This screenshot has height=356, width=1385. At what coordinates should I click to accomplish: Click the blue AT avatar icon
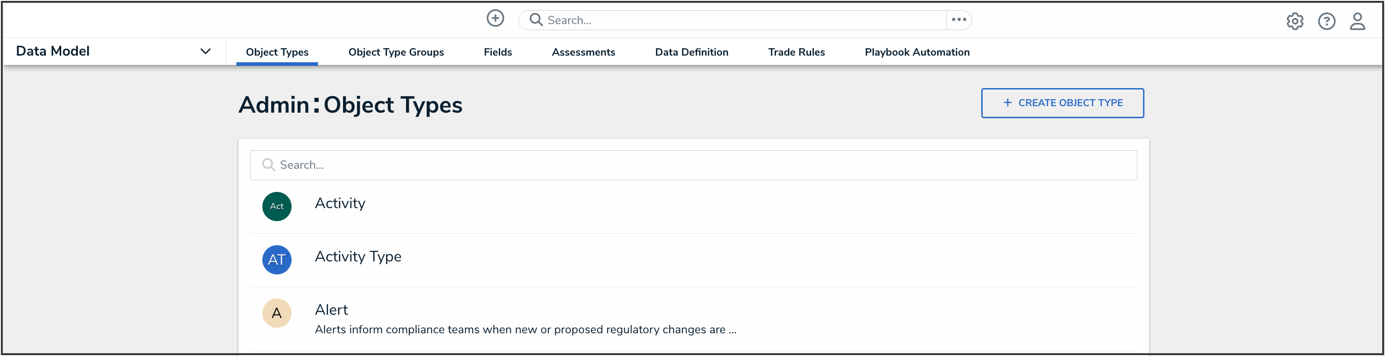(x=277, y=260)
